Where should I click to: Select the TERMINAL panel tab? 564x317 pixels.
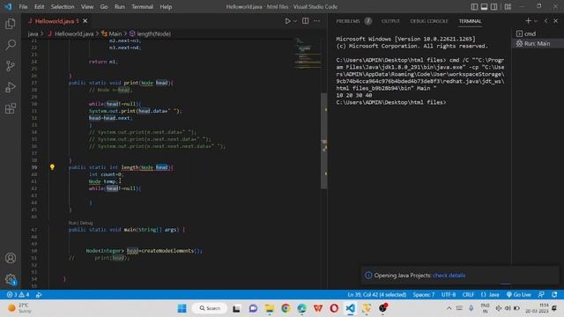(x=470, y=21)
